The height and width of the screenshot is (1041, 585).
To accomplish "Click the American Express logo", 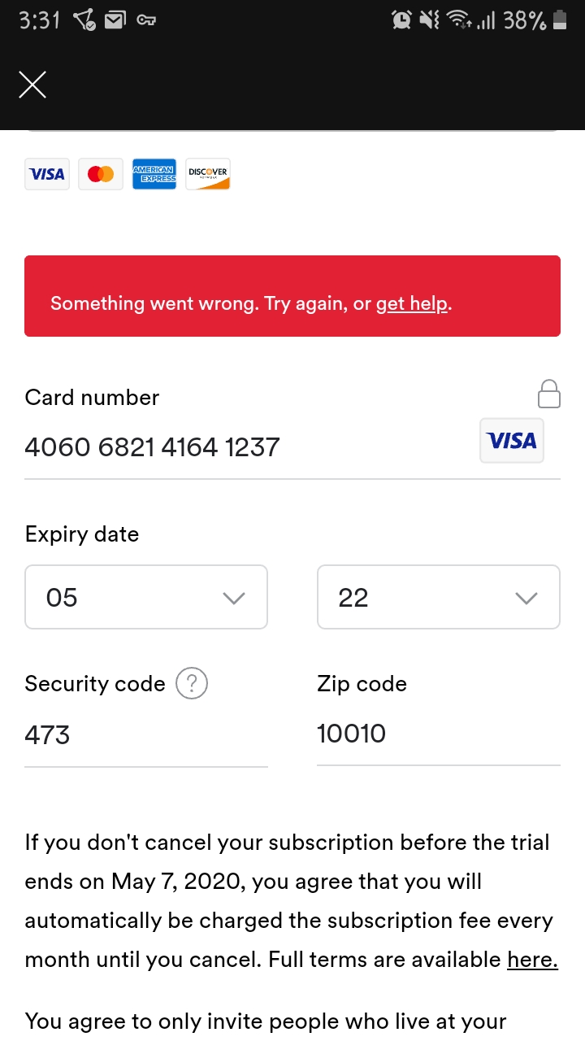I will tap(154, 174).
